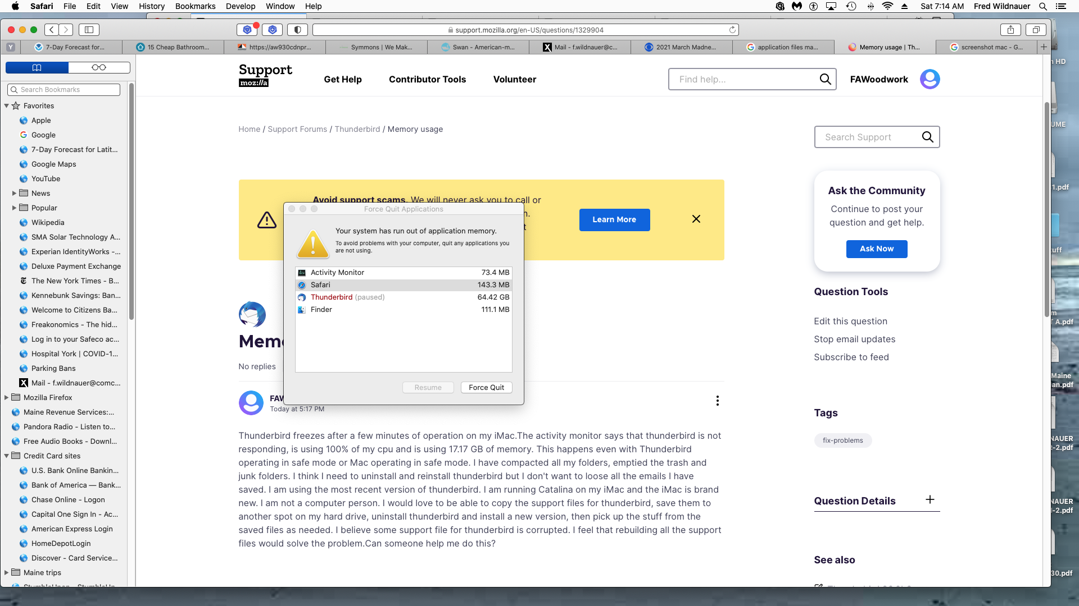
Task: Open the show all tabs overview icon
Action: point(1036,30)
